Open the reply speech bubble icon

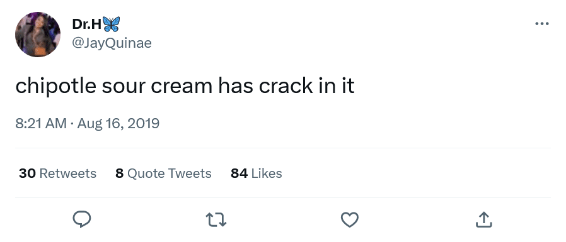(x=82, y=219)
